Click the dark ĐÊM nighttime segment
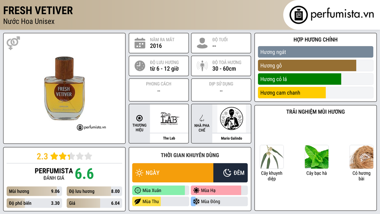The image size is (380, 214). (x=230, y=173)
